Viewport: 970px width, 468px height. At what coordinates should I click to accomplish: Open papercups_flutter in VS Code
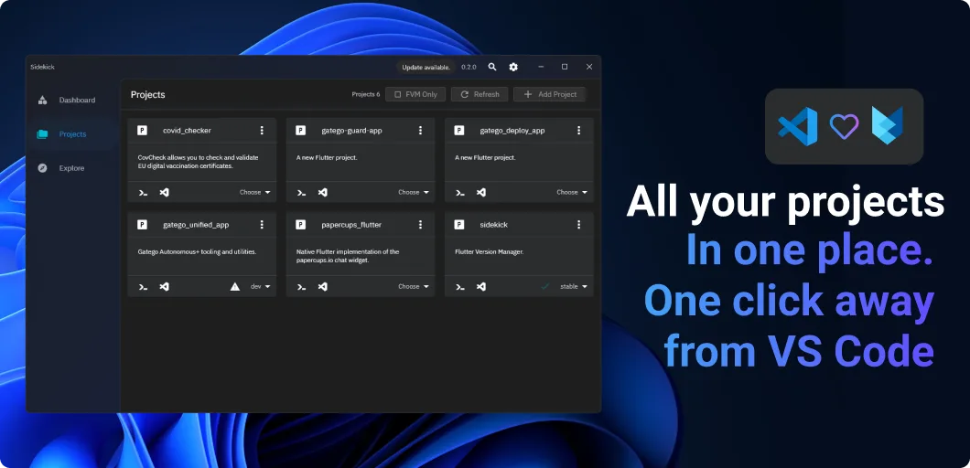[322, 286]
